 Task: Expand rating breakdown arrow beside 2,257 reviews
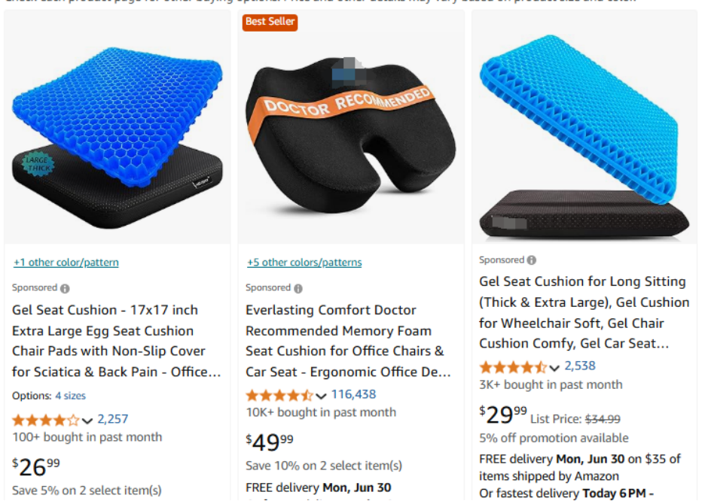click(87, 421)
